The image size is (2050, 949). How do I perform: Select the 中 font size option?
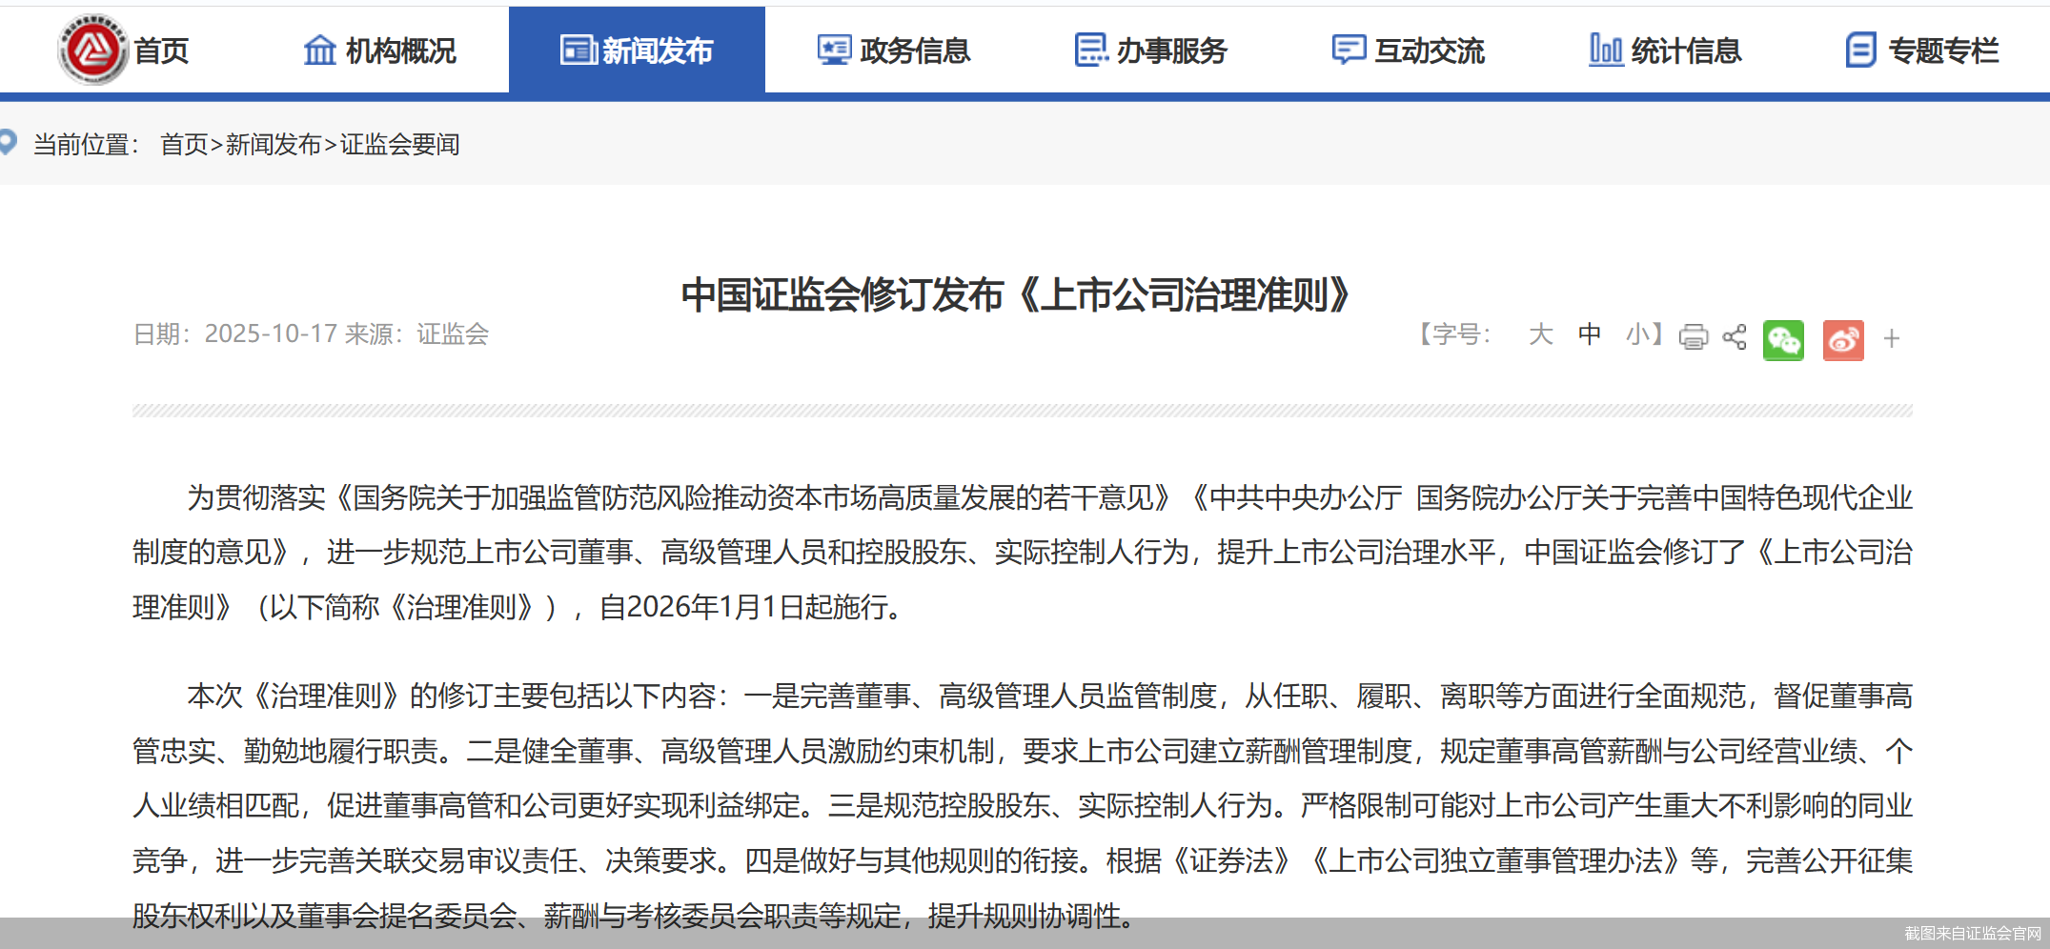pos(1589,335)
